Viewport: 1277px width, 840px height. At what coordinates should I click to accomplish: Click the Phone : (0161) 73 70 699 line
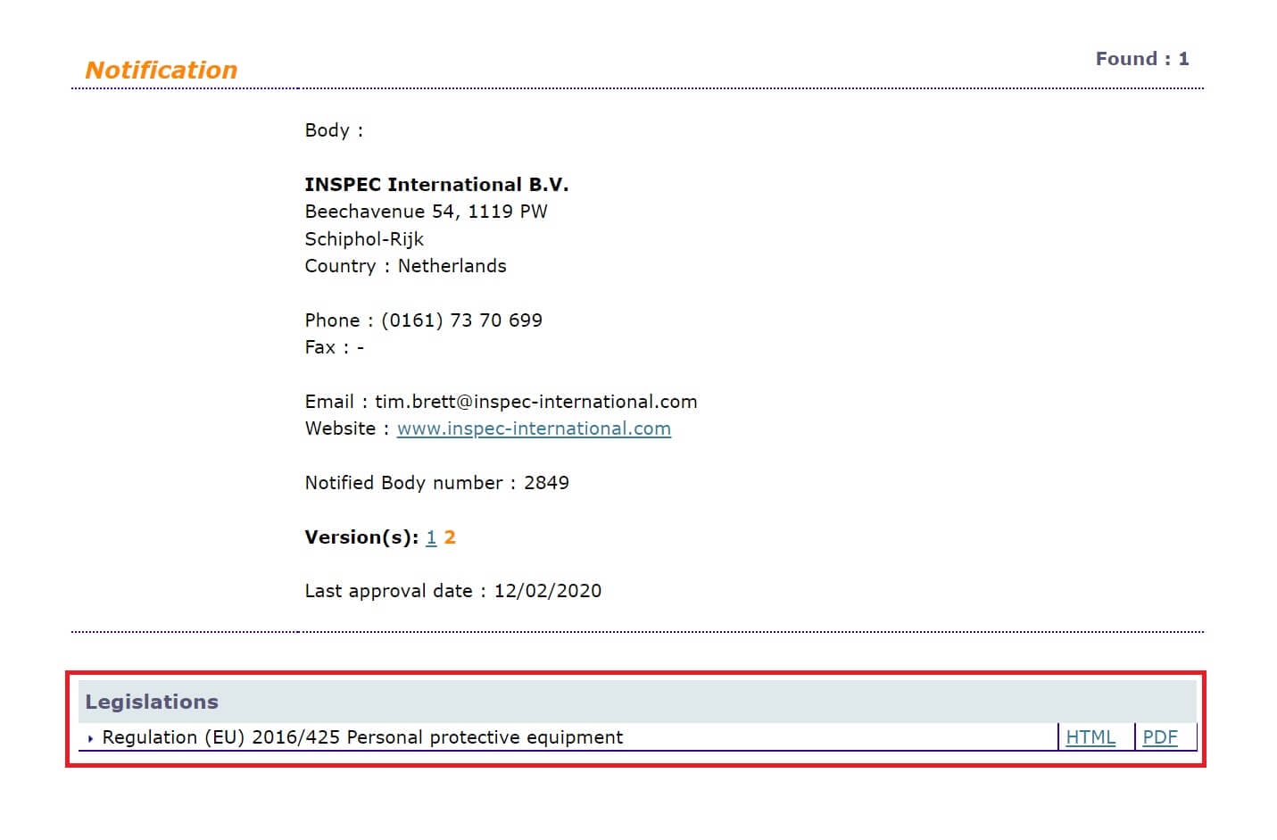coord(424,320)
